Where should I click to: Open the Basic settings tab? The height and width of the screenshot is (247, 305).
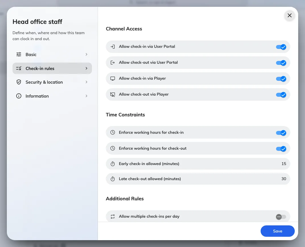tap(52, 54)
